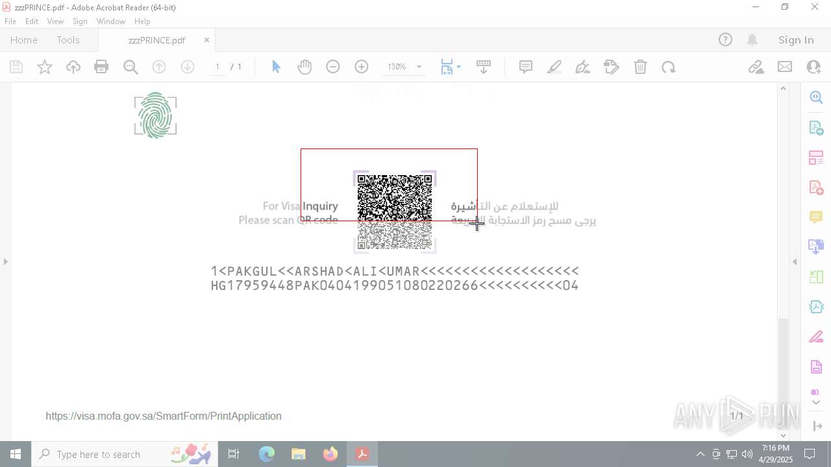Expand the left navigation pane arrow
Viewport: 831px width, 467px height.
[x=6, y=261]
